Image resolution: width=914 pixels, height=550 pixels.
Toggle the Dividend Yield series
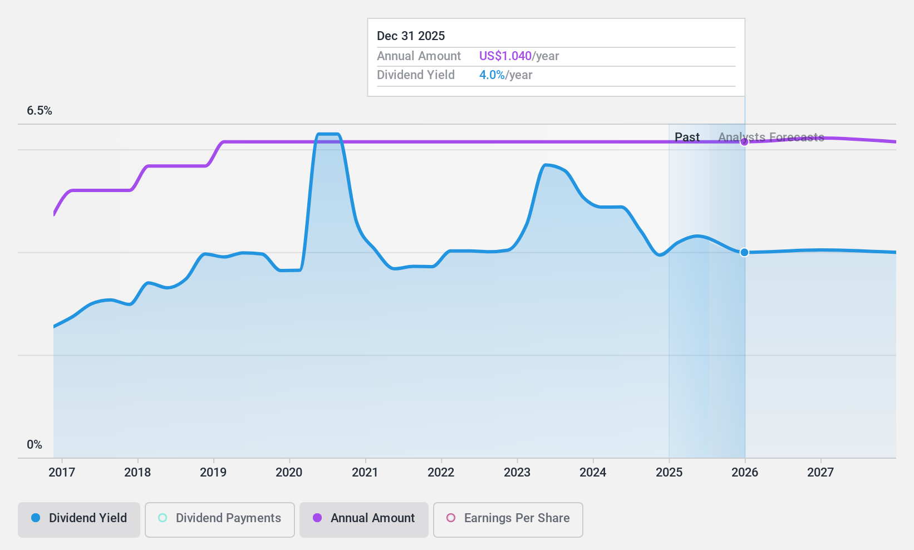pyautogui.click(x=79, y=520)
